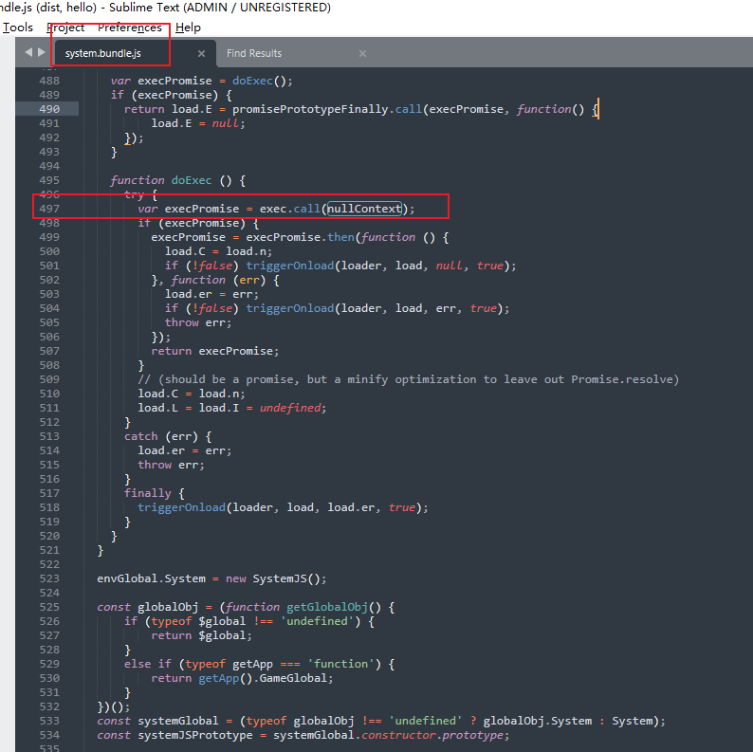Click getGlobalObj function name on line 525
Image resolution: width=753 pixels, height=752 pixels.
click(x=327, y=607)
